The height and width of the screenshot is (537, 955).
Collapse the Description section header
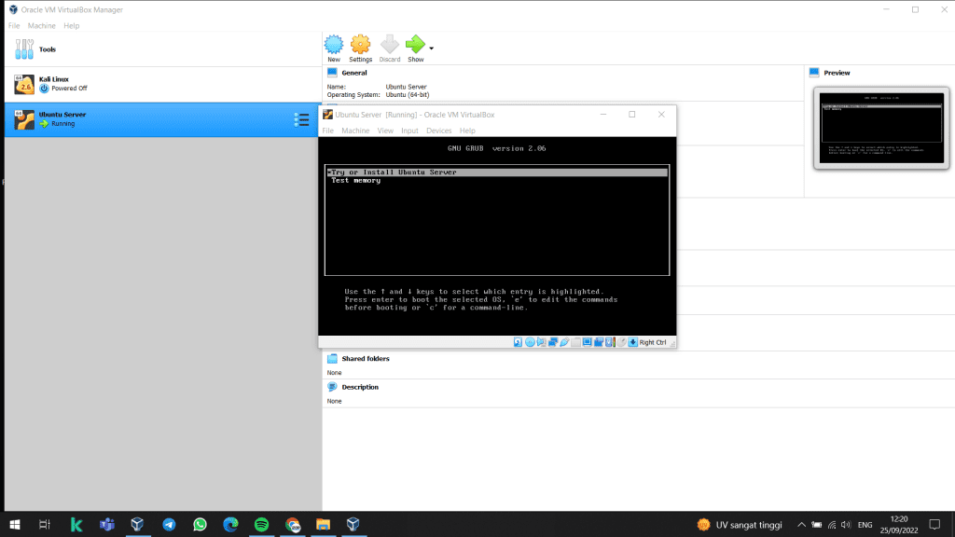click(x=359, y=387)
